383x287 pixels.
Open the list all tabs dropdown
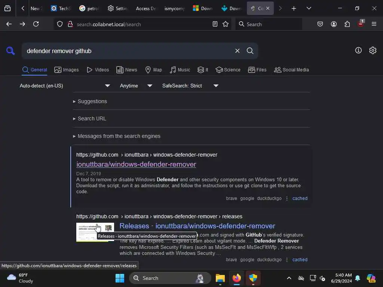pos(309,8)
